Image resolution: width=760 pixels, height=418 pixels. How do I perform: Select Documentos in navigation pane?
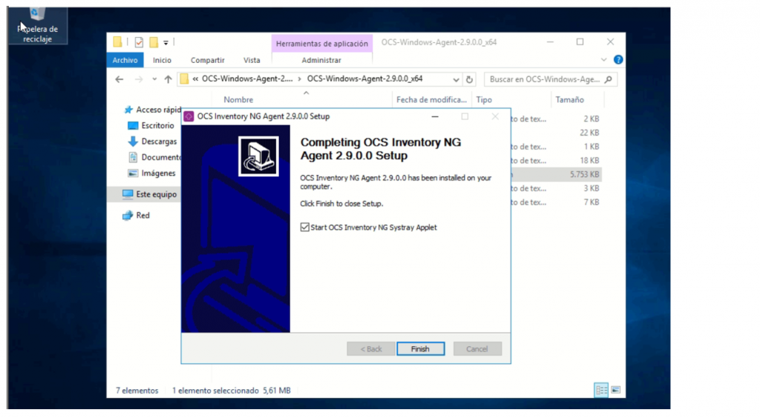point(154,157)
